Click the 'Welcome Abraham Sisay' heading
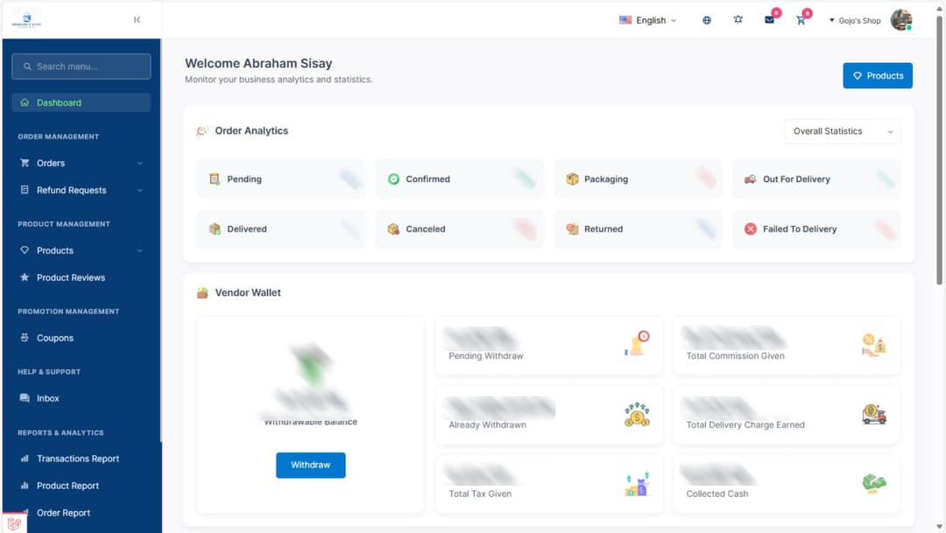946x533 pixels. tap(258, 63)
